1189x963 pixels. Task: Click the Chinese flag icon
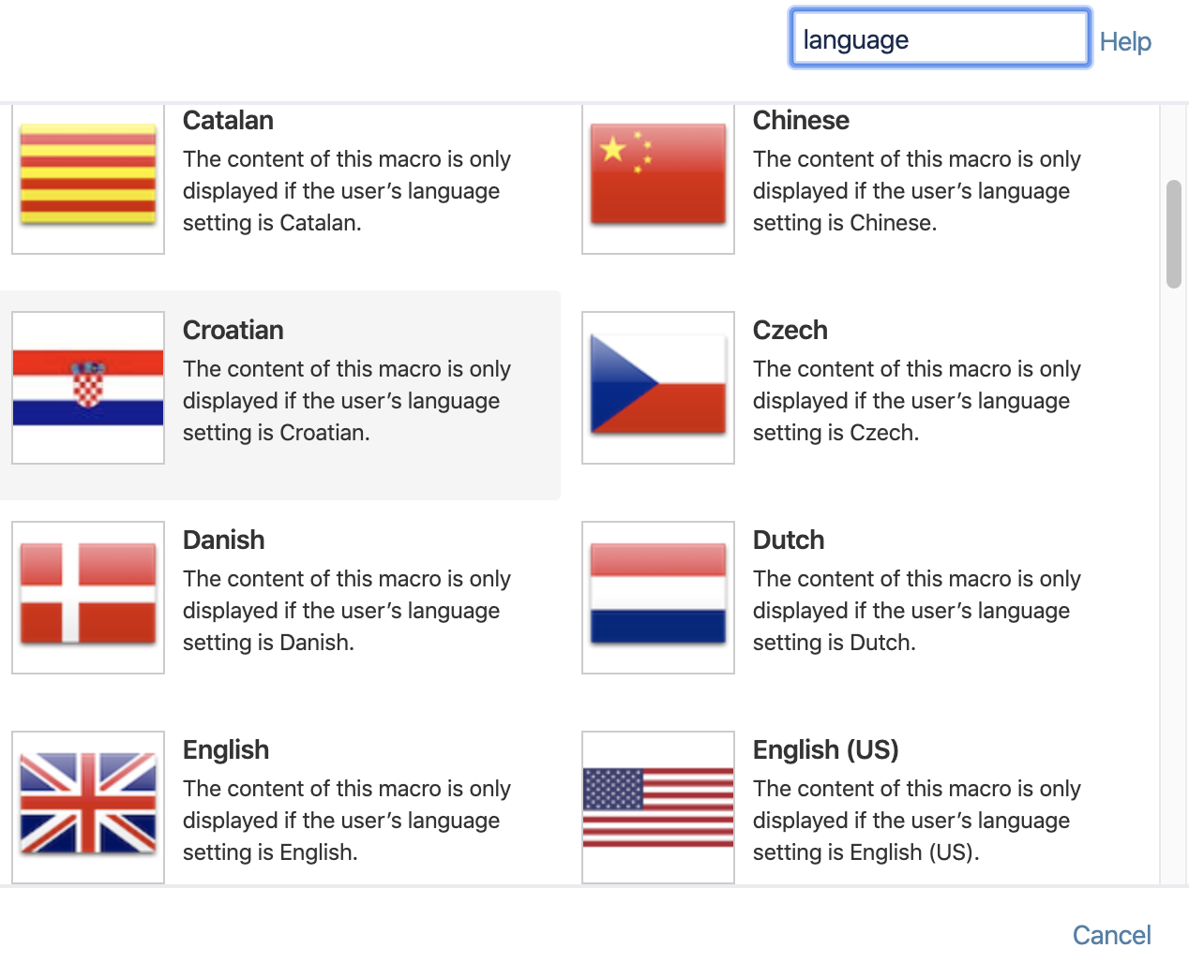point(657,172)
